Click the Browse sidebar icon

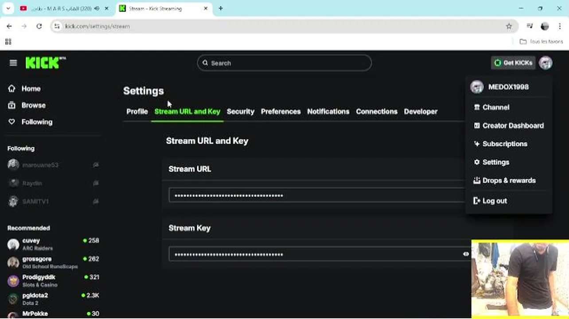click(x=12, y=105)
